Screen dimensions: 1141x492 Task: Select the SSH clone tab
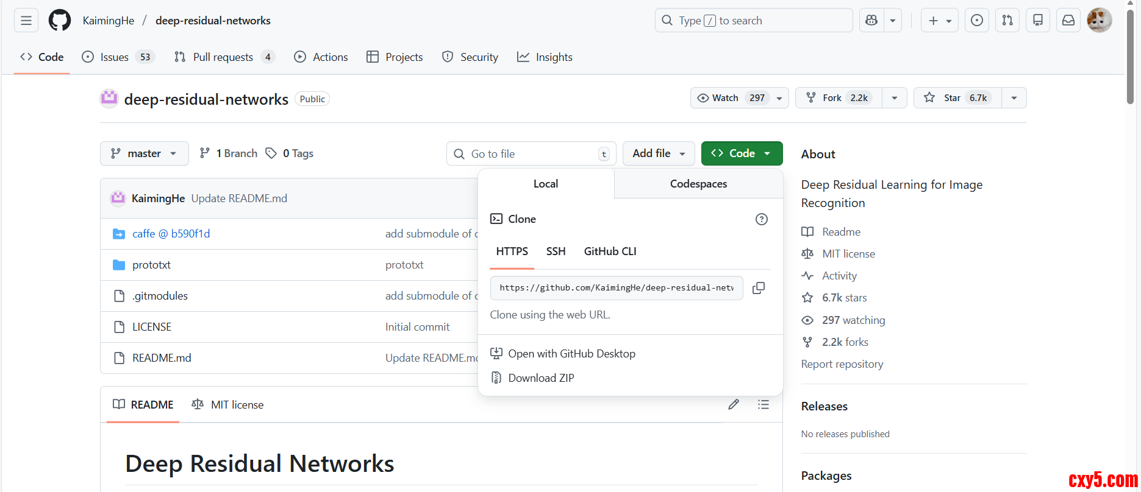pos(556,251)
